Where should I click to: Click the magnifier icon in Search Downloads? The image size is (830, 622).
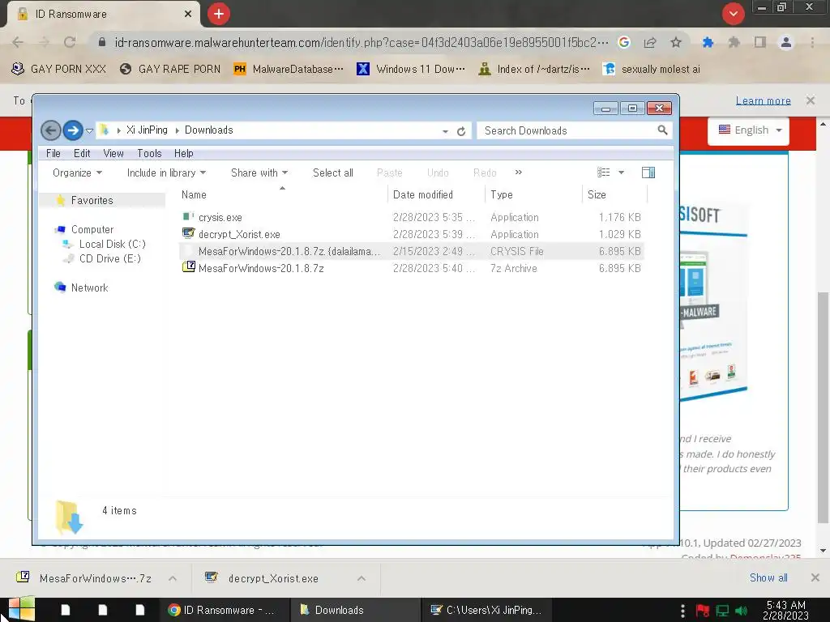tap(662, 130)
